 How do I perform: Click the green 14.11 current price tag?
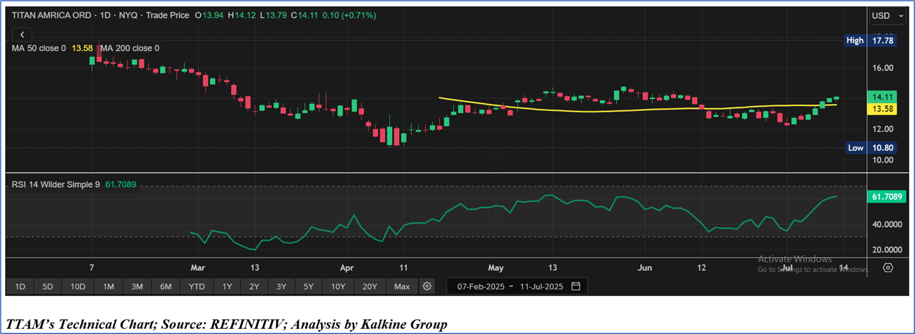coord(882,97)
